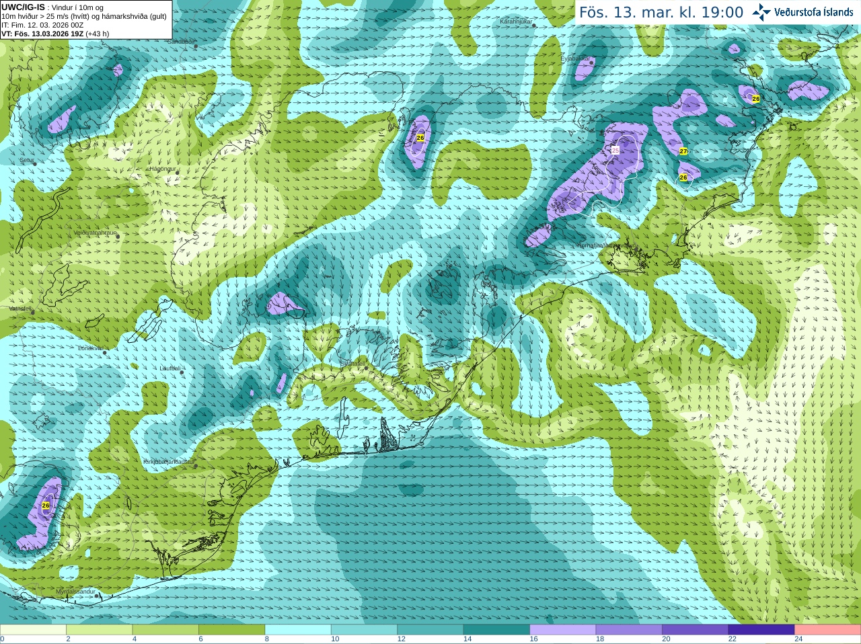Click the Veðurstofa Íslands logo emblem
The height and width of the screenshot is (644, 861).
click(761, 12)
